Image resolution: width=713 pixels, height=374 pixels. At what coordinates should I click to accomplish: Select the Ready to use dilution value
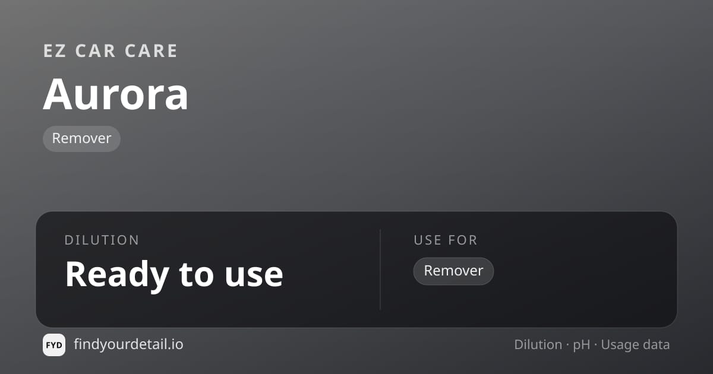pos(174,274)
